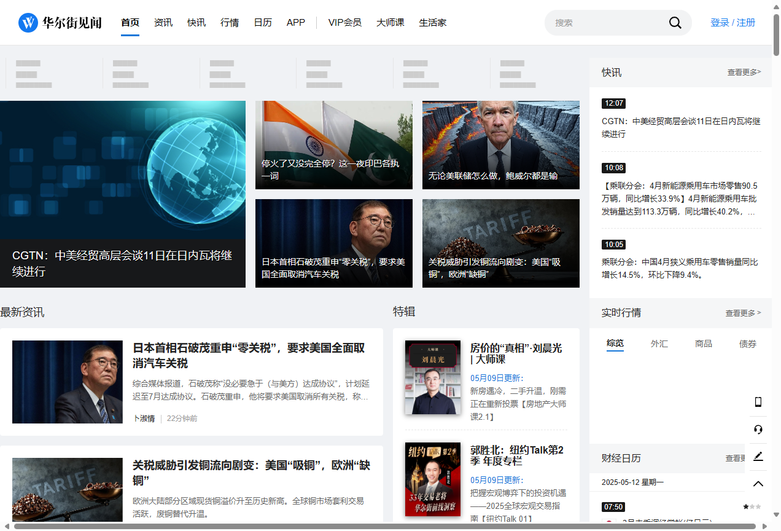Click the star importance rating in 财经日历

752,506
